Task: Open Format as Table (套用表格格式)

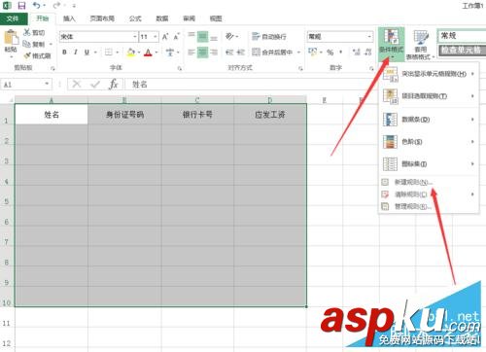Action: (x=420, y=45)
